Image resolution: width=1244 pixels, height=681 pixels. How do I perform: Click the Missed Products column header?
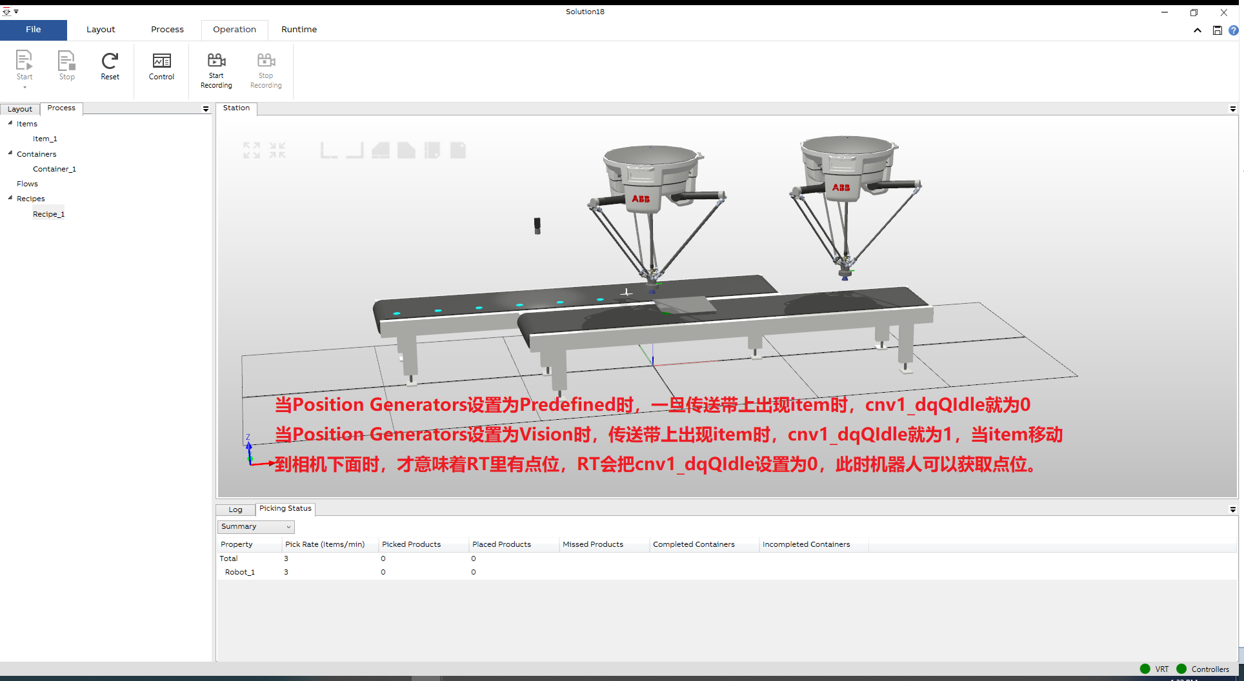604,545
